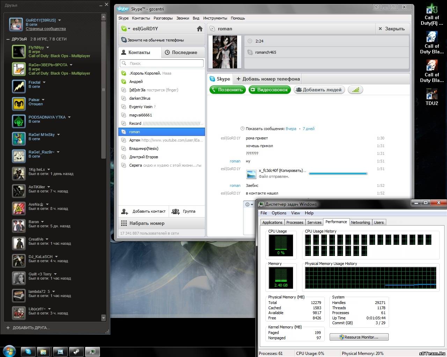Click the Skype icon in the taskbar

pos(28,352)
